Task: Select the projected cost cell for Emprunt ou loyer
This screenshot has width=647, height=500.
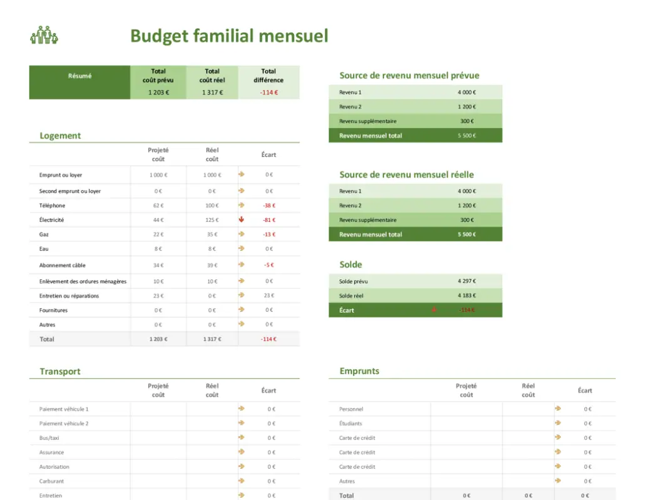Action: coord(158,175)
